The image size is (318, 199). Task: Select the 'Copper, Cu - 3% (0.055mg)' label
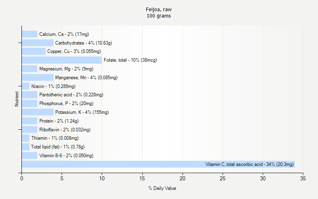[x=74, y=51]
